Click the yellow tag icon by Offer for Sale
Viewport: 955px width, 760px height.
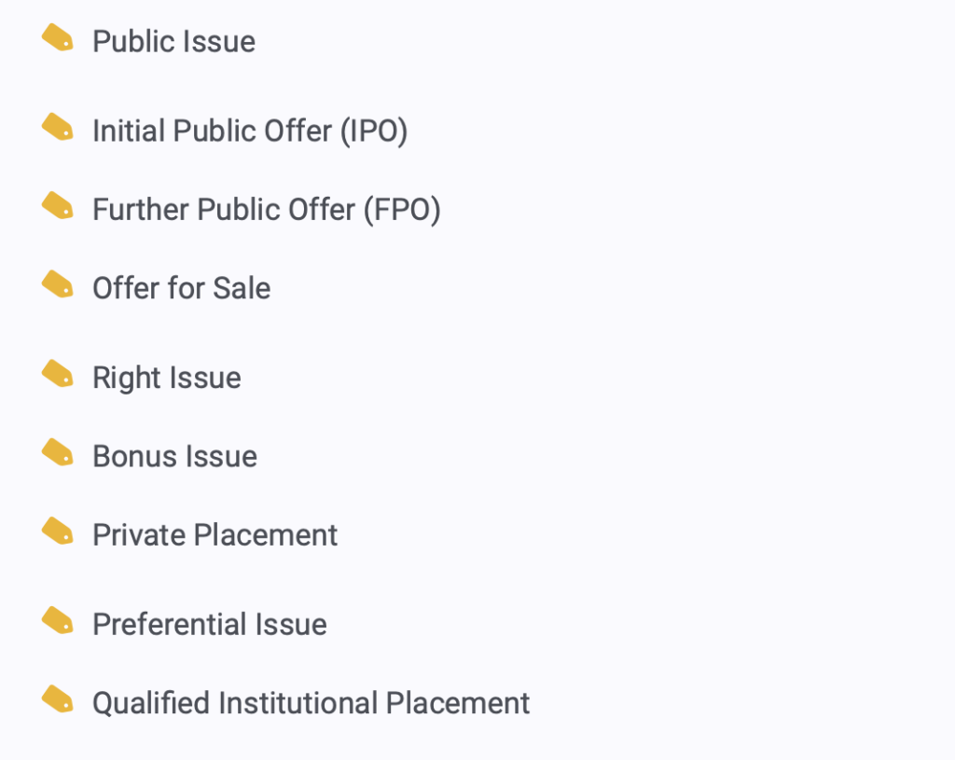[57, 284]
